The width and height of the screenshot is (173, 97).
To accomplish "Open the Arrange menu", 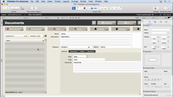I will tap(75, 1).
